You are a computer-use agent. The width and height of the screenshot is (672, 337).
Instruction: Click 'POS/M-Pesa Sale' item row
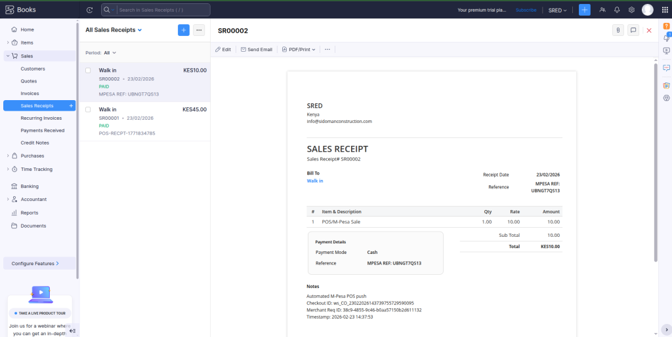pos(434,222)
